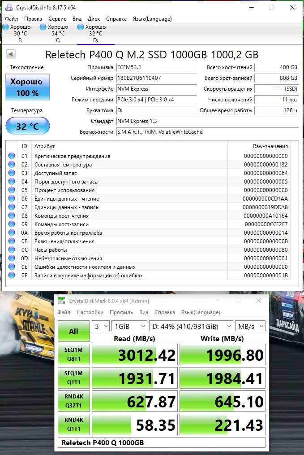
Task: Run the SEQ1M Q1T1 test
Action: [73, 377]
